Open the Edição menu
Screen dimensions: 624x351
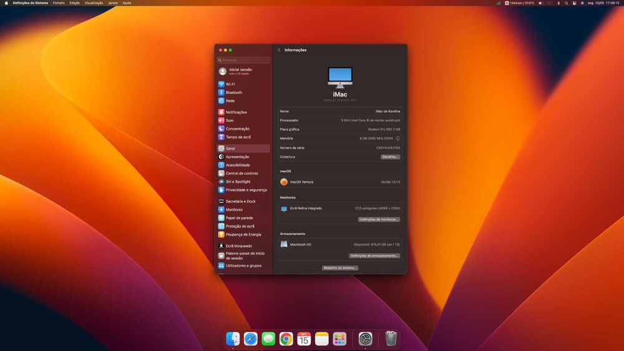click(x=74, y=2)
